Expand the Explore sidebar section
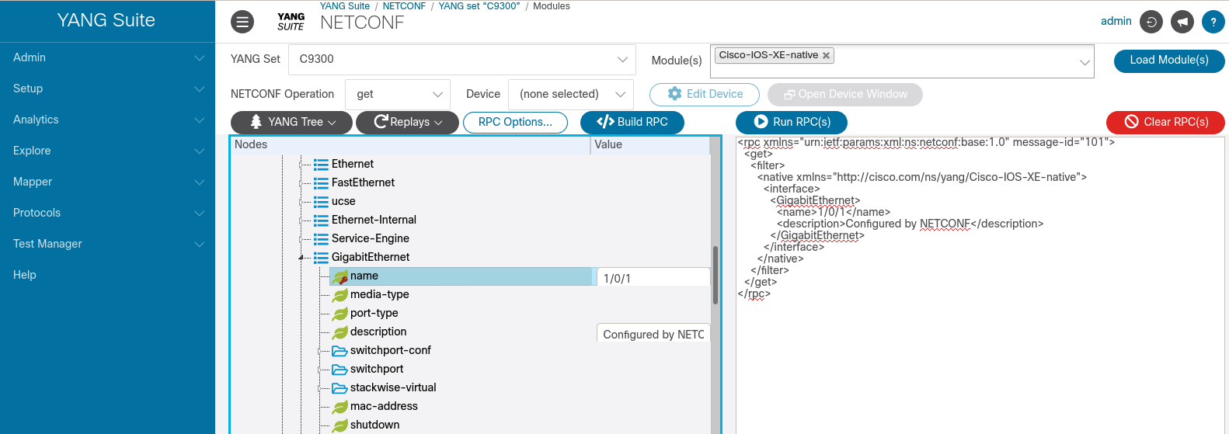Viewport: 1229px width, 434px height. (107, 151)
